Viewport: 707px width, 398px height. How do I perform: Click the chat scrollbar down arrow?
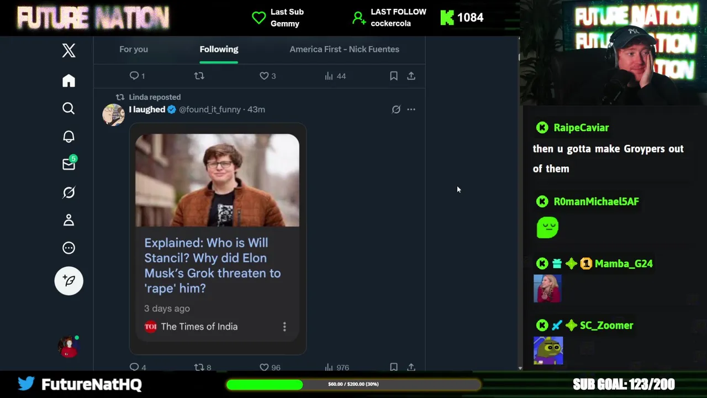(520, 368)
